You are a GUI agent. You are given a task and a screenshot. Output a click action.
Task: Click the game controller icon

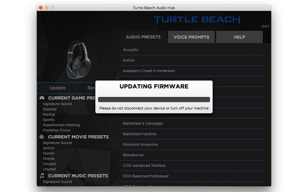(x=42, y=98)
